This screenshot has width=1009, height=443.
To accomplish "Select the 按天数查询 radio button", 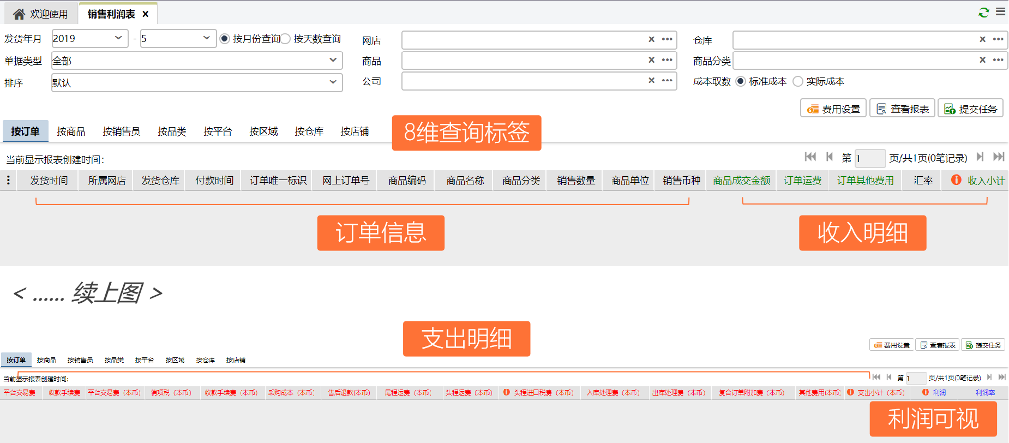I will pyautogui.click(x=285, y=39).
